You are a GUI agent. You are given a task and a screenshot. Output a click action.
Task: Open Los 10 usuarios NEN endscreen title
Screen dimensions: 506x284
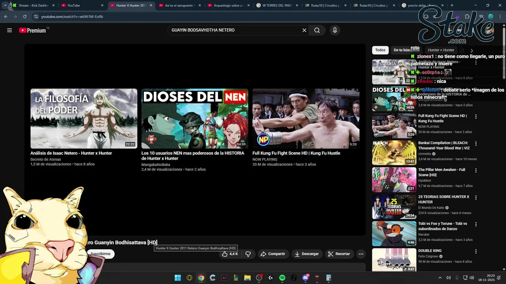193,156
